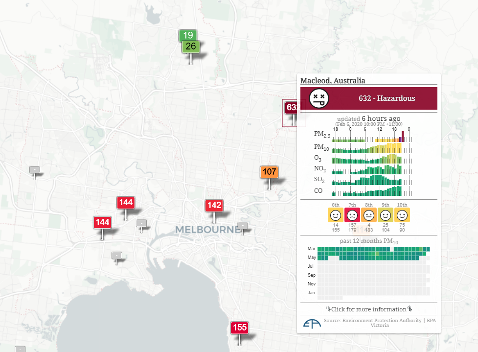The image size is (478, 352).
Task: Click the dead-face hazardous icon
Action: pyautogui.click(x=319, y=98)
